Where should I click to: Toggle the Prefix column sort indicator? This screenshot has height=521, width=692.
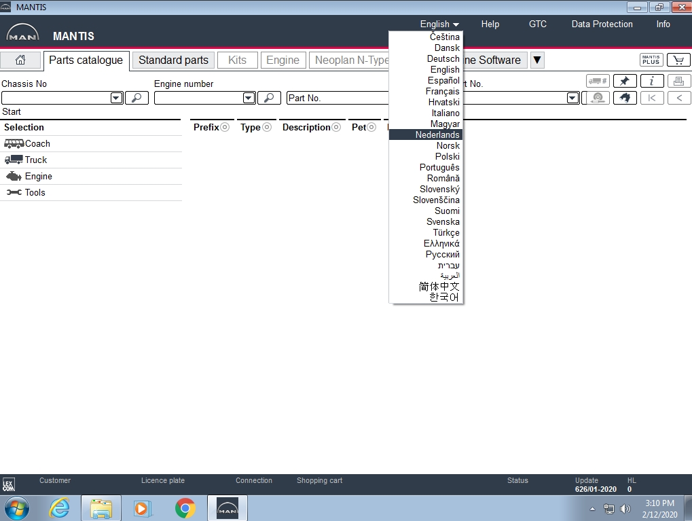pos(225,127)
